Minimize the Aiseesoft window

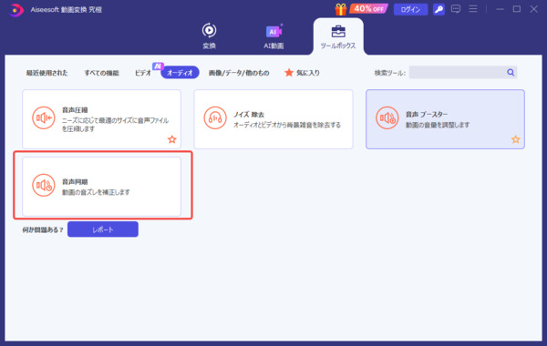(501, 9)
